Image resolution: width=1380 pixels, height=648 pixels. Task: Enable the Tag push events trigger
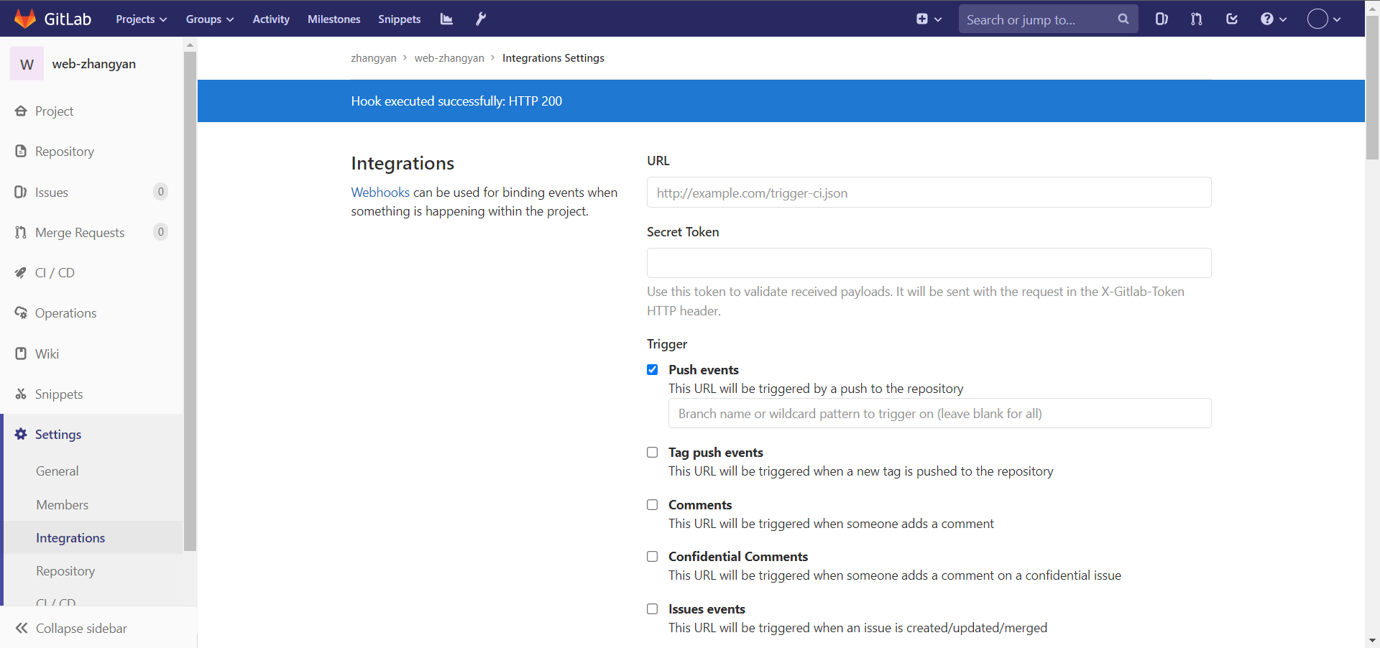653,453
